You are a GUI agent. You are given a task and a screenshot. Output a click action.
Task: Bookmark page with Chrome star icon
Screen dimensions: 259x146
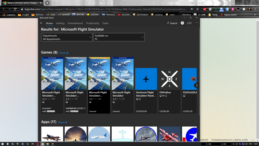click(198, 9)
